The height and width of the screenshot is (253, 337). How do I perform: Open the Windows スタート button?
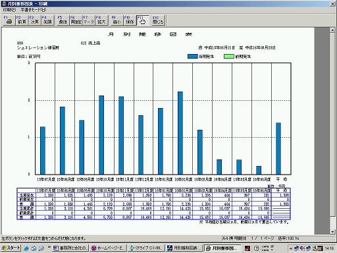11,248
